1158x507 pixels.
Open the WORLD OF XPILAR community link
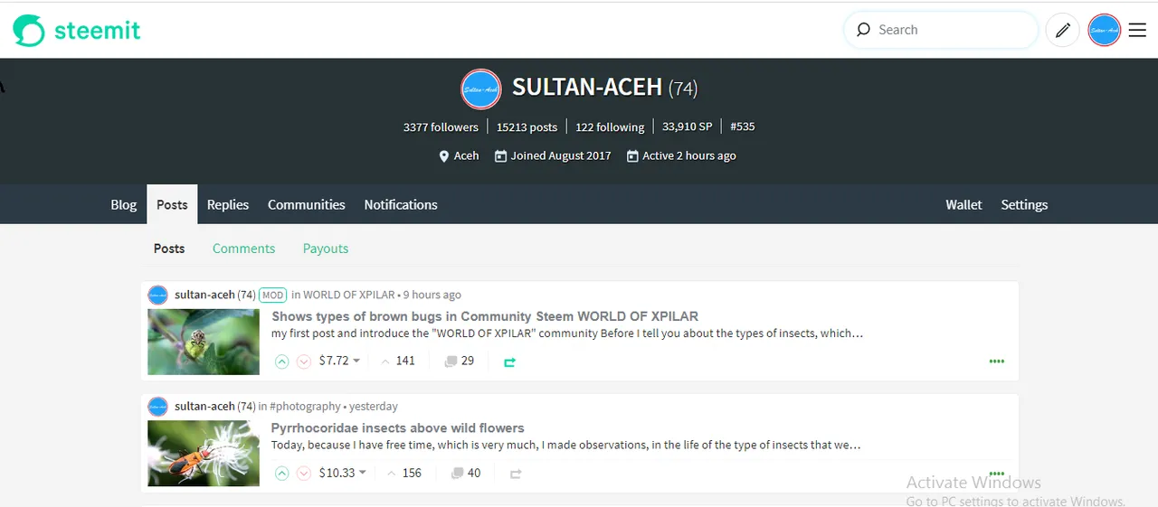[x=349, y=295]
